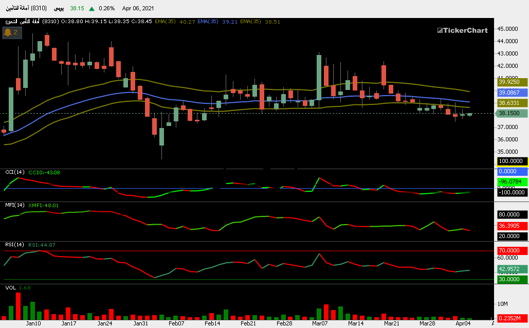Select the CCI(14) indicator label
The height and width of the screenshot is (328, 529).
point(14,172)
